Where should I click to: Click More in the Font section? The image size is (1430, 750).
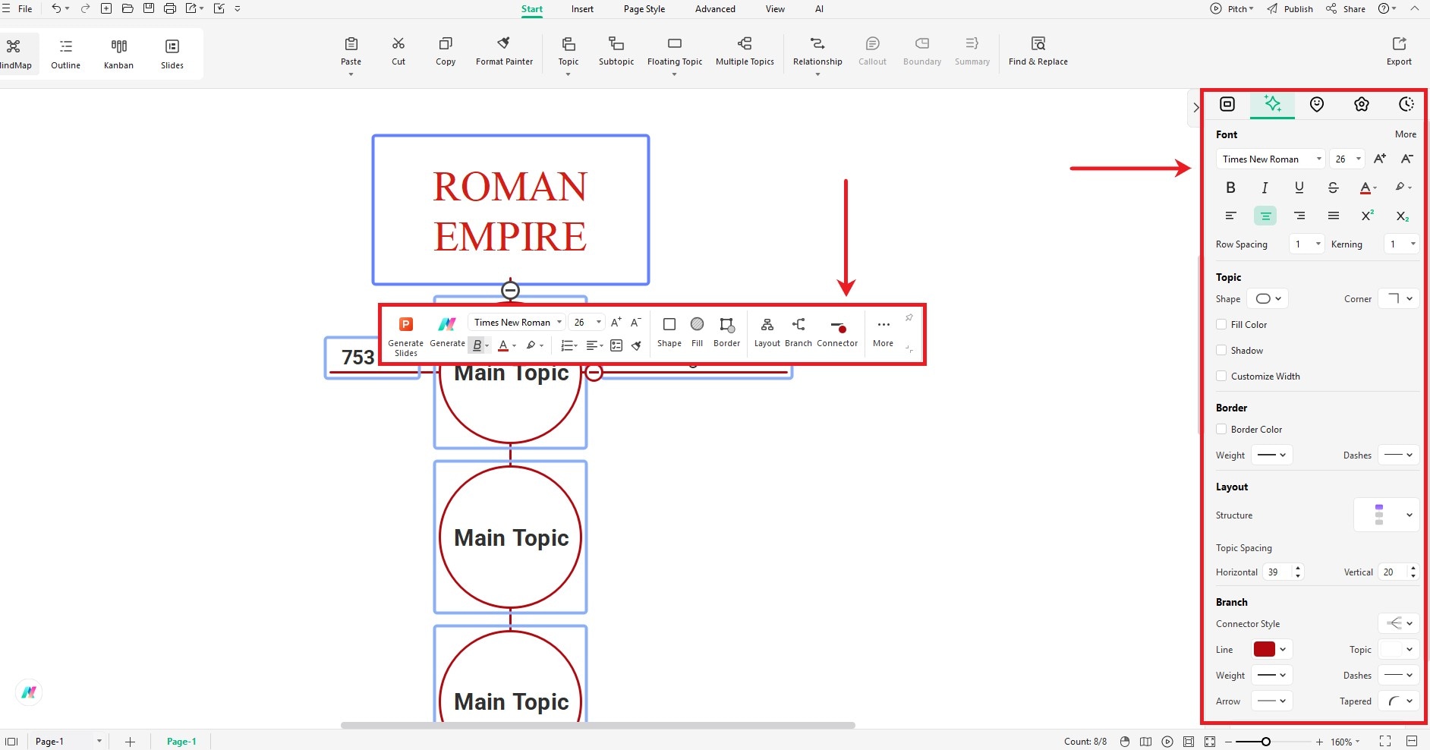[x=1405, y=134]
